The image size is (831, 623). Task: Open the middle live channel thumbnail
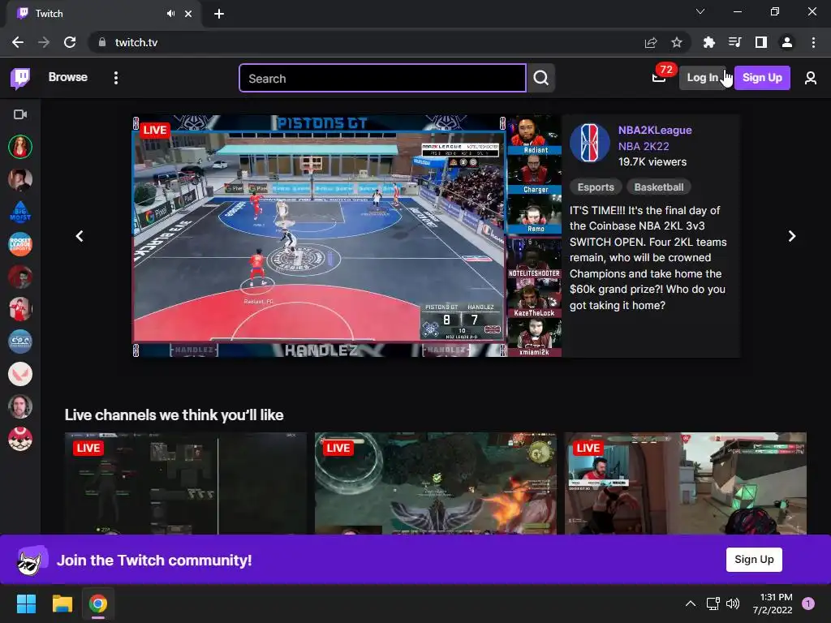pyautogui.click(x=436, y=483)
